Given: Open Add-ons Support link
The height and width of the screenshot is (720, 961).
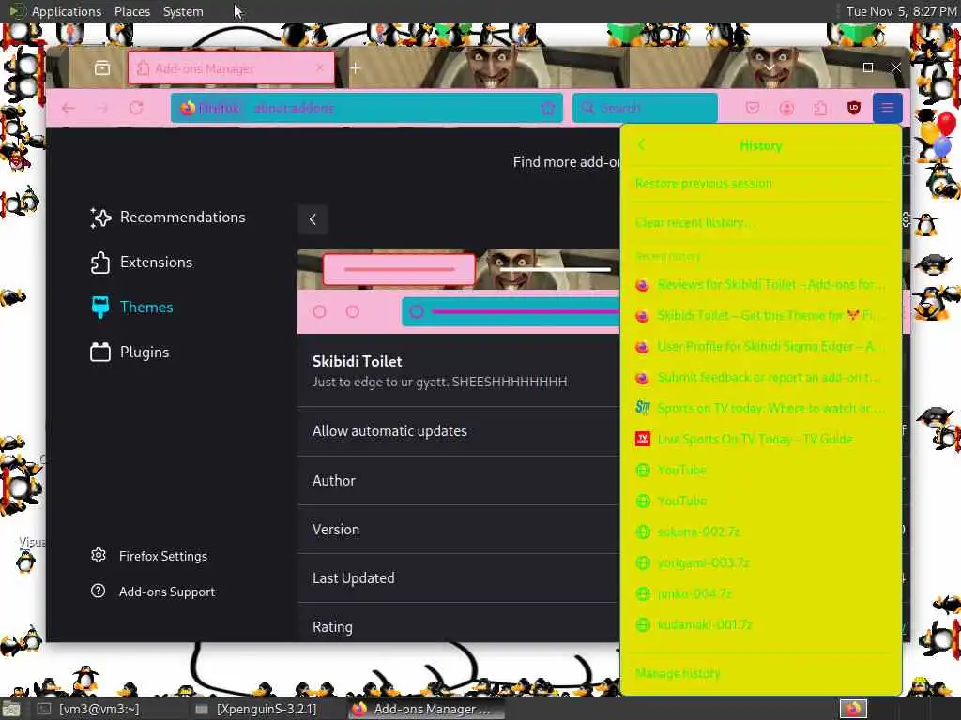Looking at the screenshot, I should click(167, 592).
